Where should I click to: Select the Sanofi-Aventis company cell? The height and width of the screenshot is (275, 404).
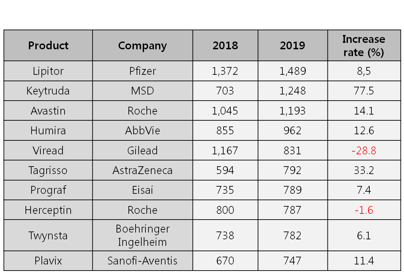pyautogui.click(x=142, y=261)
